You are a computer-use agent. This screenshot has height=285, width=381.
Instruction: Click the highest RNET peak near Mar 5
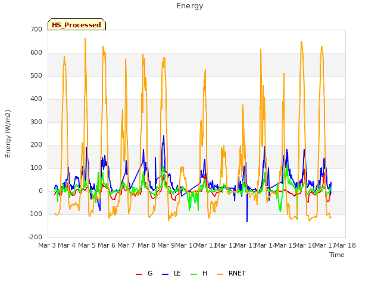(85, 39)
